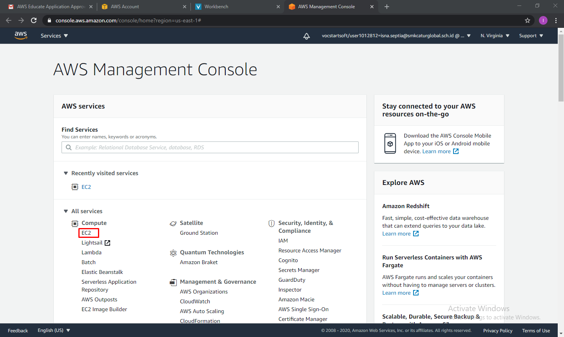Screen dimensions: 564x337
Task: Click external link icon beside Redshift Learn more
Action: click(416, 234)
